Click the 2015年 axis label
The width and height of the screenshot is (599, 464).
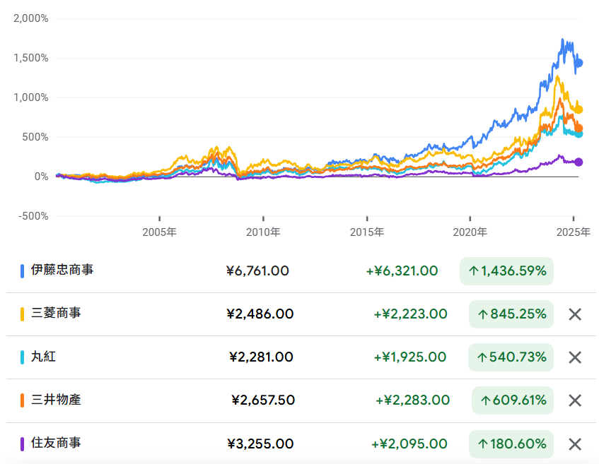click(x=367, y=232)
